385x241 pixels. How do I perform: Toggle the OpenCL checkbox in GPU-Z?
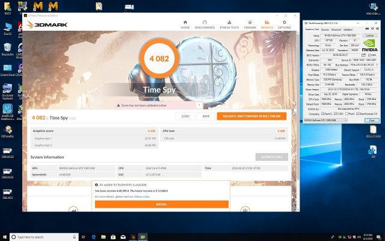[x=323, y=113]
